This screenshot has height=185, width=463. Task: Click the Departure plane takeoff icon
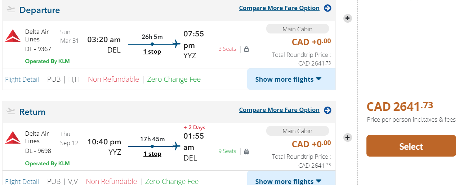click(x=11, y=9)
